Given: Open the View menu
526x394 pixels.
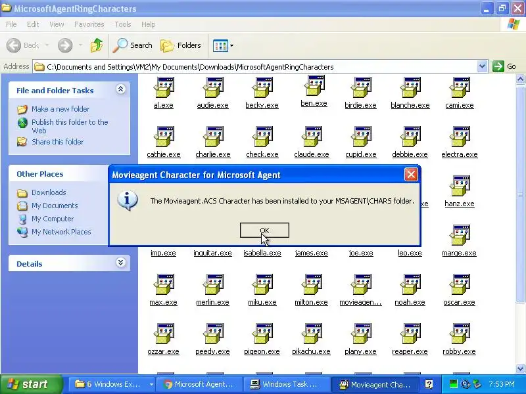Looking at the screenshot, I should point(57,24).
